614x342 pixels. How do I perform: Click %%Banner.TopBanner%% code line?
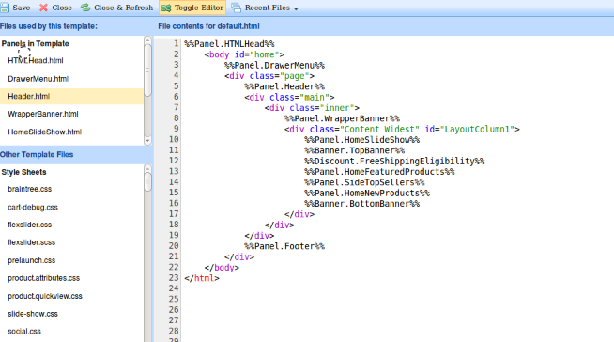355,150
